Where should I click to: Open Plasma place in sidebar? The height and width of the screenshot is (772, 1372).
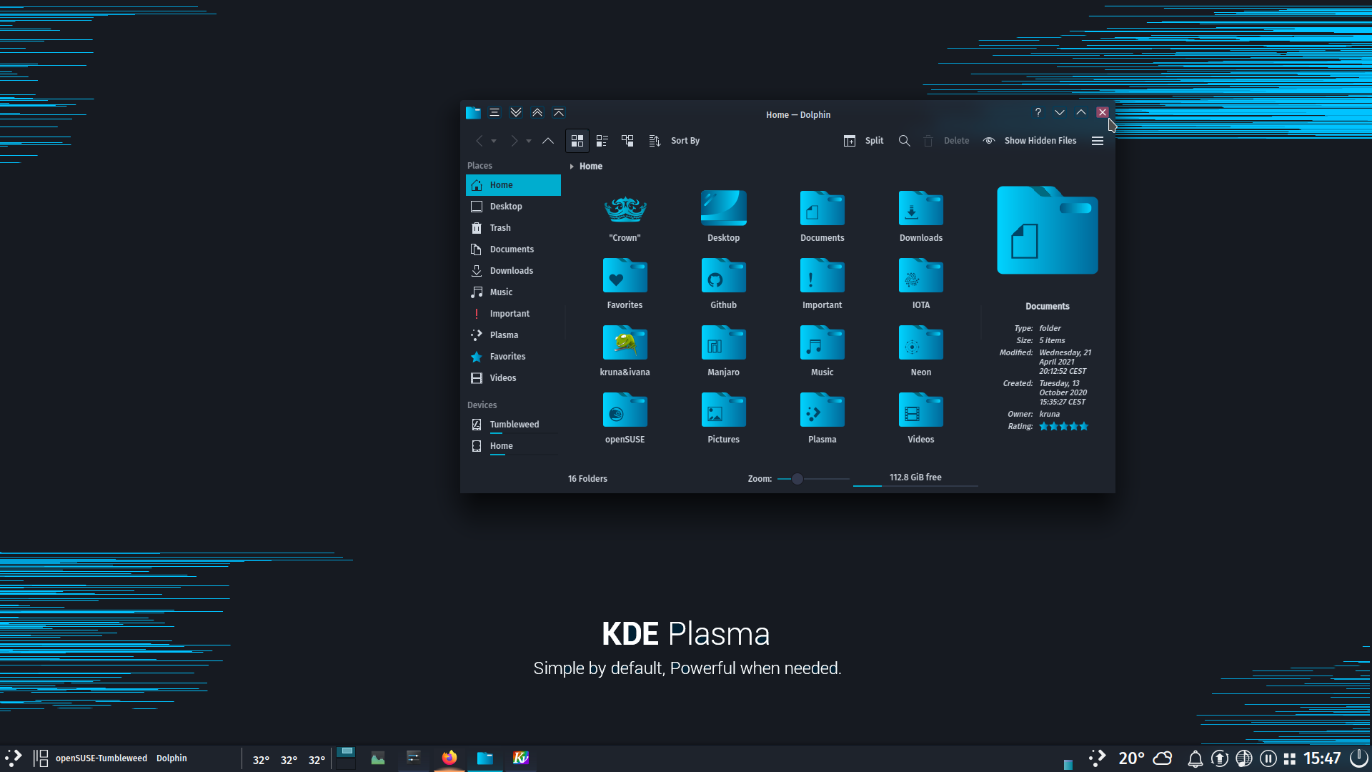pos(513,335)
